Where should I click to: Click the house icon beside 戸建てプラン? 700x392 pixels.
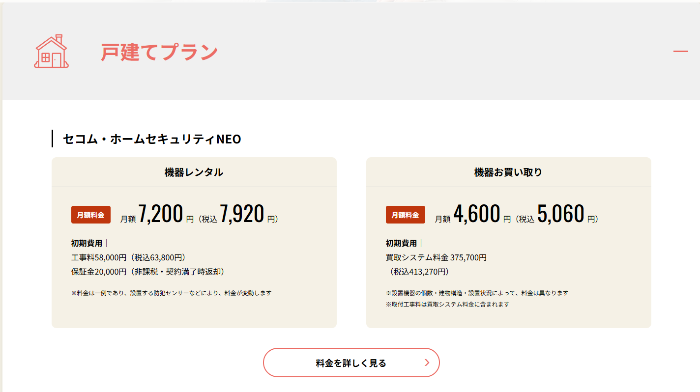(x=51, y=52)
